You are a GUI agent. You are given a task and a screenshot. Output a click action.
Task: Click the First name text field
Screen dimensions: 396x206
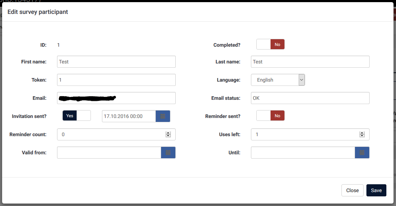point(116,62)
